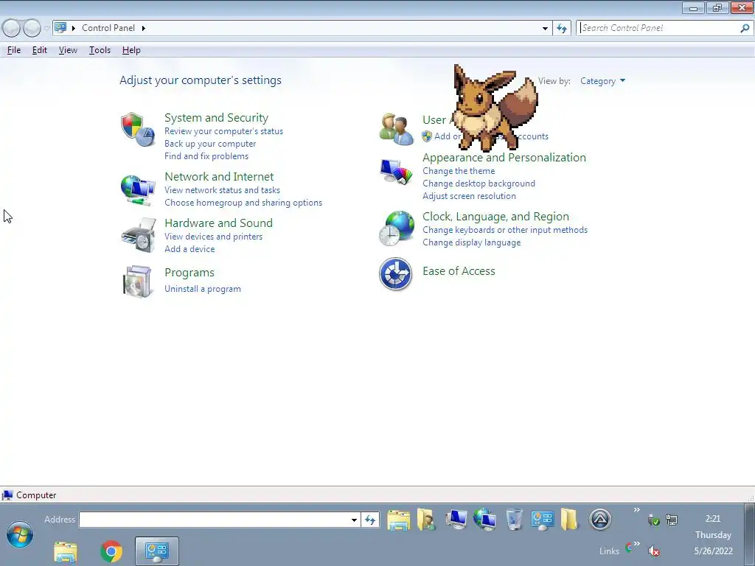Open the plain folder icon in the taskbar toolbar
This screenshot has width=755, height=566.
click(x=569, y=520)
